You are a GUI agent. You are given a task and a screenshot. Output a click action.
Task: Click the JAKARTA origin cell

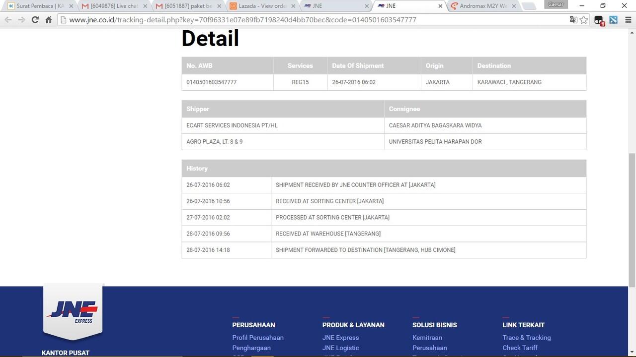pos(447,82)
